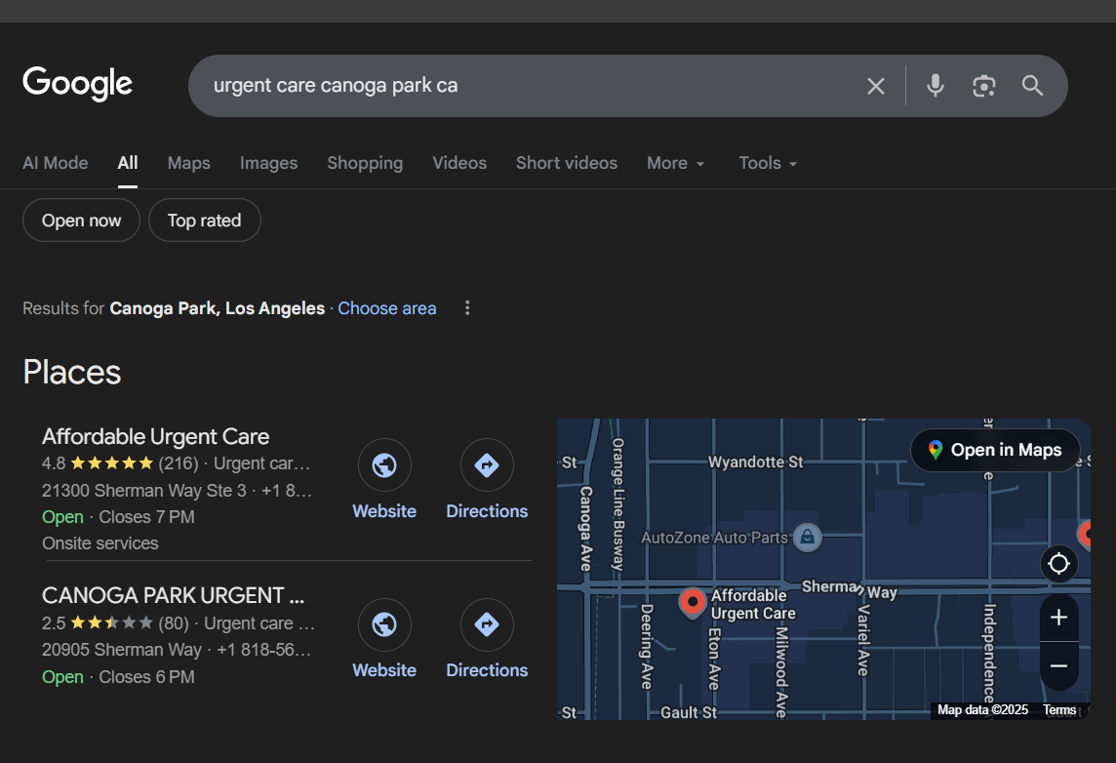Open Google Lens image search icon
The width and height of the screenshot is (1116, 763).
pos(984,86)
